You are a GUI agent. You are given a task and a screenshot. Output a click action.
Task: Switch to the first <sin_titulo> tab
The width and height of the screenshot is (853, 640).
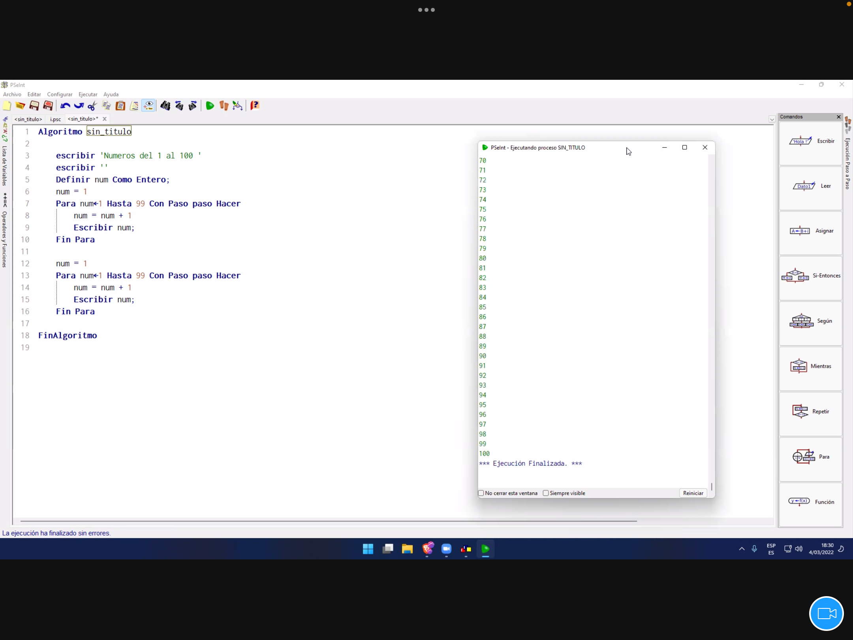28,119
